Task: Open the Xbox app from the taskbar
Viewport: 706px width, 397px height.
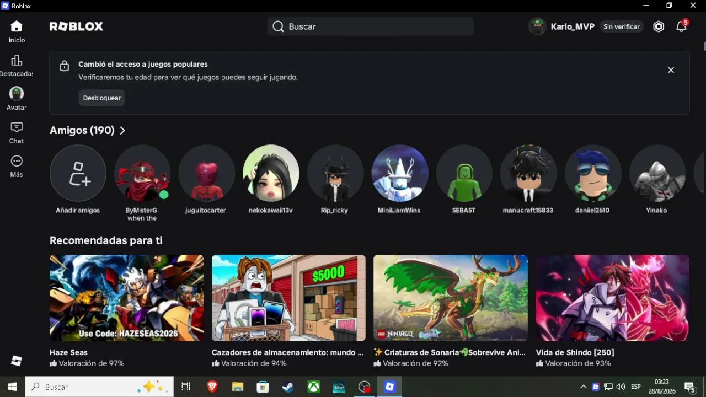Action: pos(313,387)
